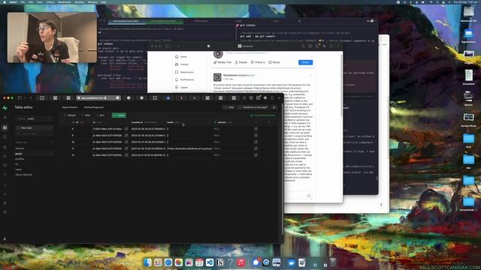Image resolution: width=481 pixels, height=270 pixels.
Task: Open Saved posts in the localhost app sidebar
Action: click(x=184, y=72)
